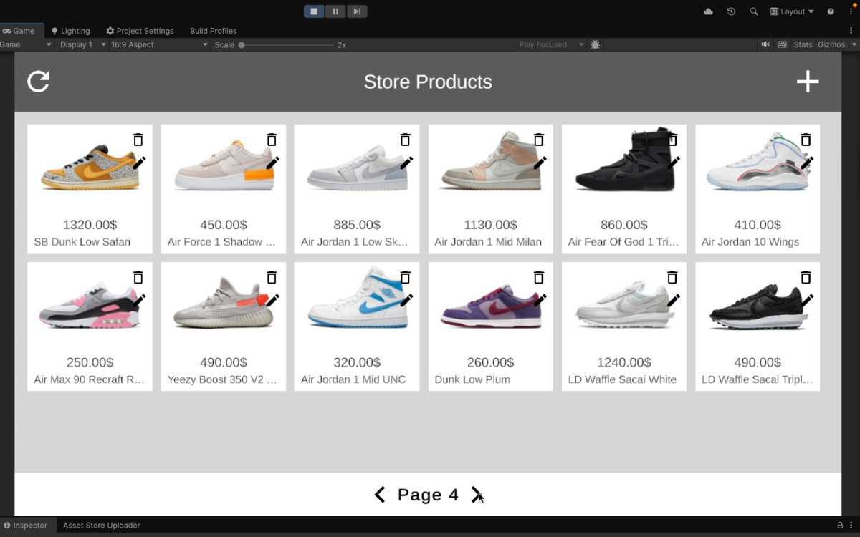Delete the Air Fear Of God 1 product

[672, 140]
